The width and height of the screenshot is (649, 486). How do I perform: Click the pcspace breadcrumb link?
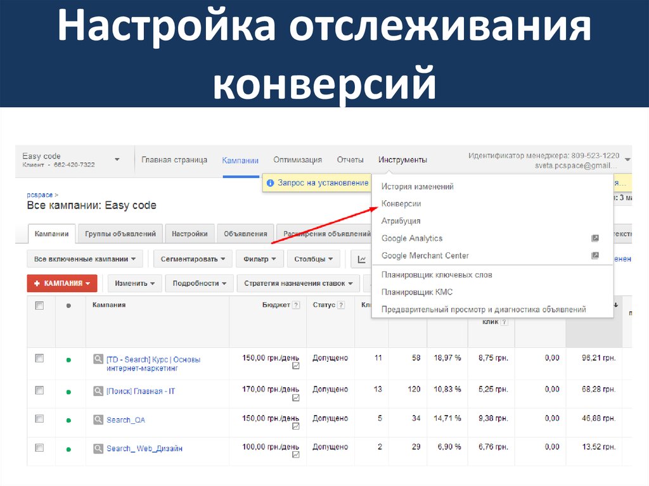[x=40, y=195]
